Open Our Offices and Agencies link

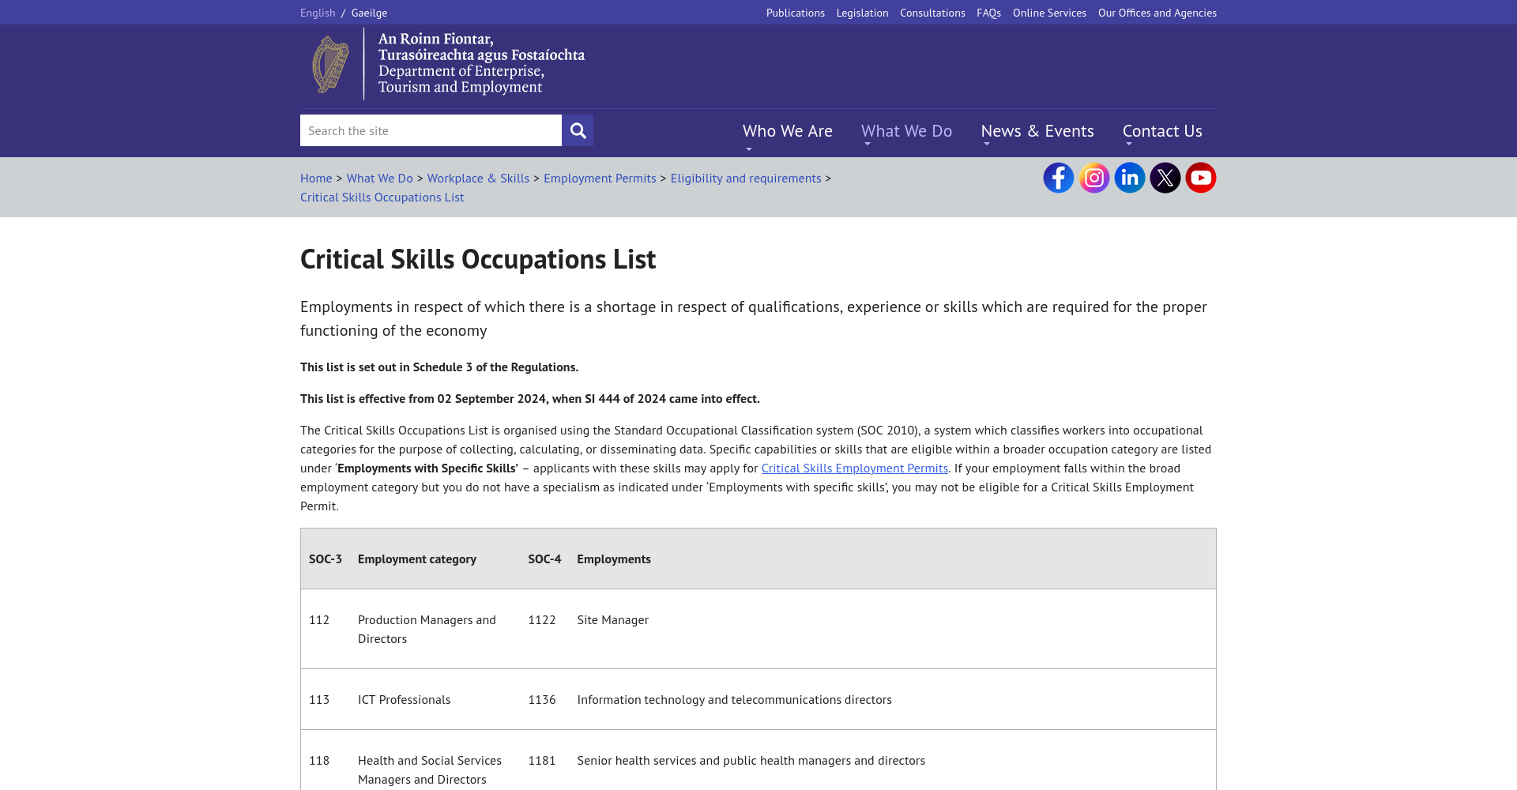pyautogui.click(x=1157, y=13)
